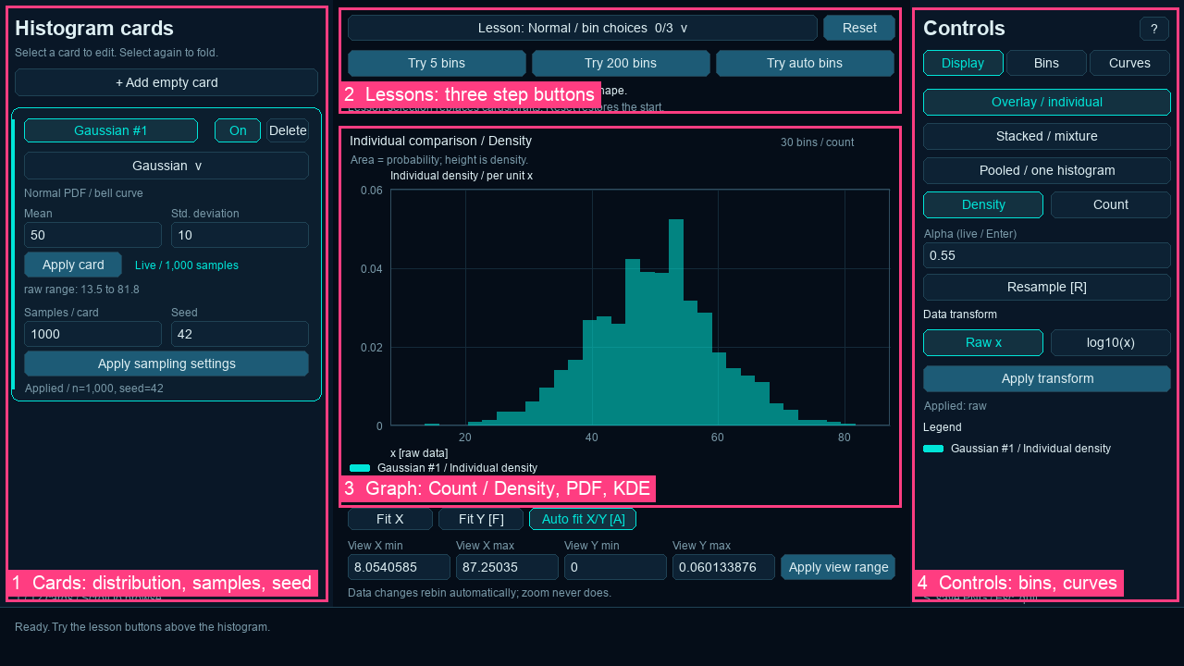Click the Fit X button
Image resolution: width=1184 pixels, height=666 pixels.
(x=390, y=519)
